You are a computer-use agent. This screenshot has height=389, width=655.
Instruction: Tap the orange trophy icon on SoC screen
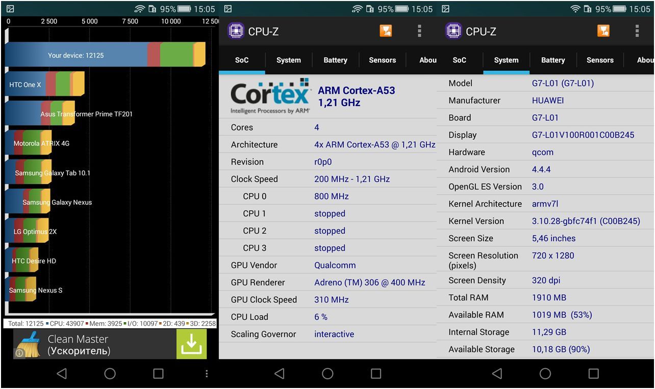[386, 31]
